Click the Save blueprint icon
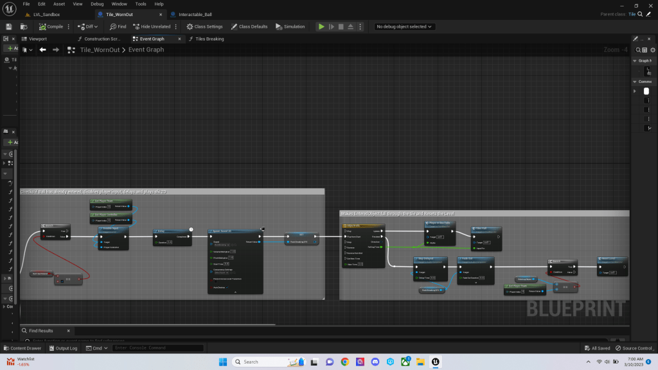 pyautogui.click(x=8, y=26)
